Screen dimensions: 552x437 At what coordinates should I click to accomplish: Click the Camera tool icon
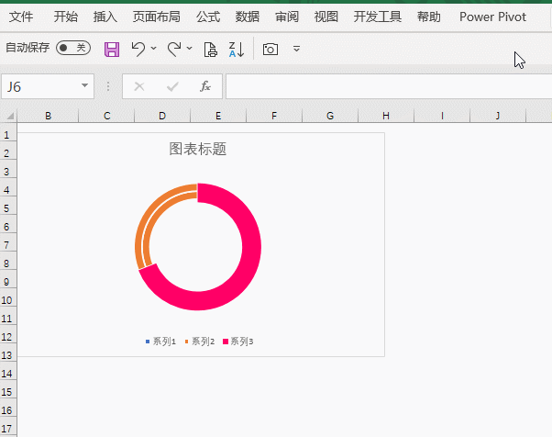pyautogui.click(x=270, y=49)
